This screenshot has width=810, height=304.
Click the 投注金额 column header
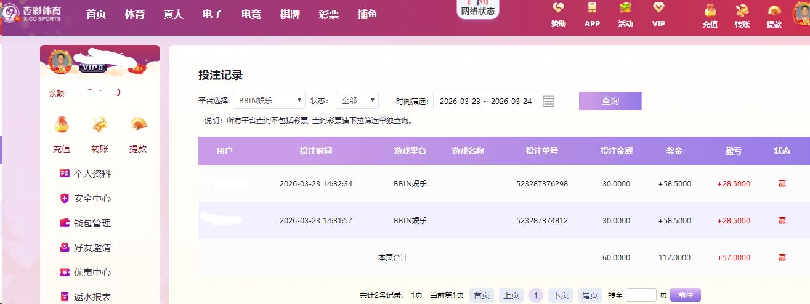(617, 151)
